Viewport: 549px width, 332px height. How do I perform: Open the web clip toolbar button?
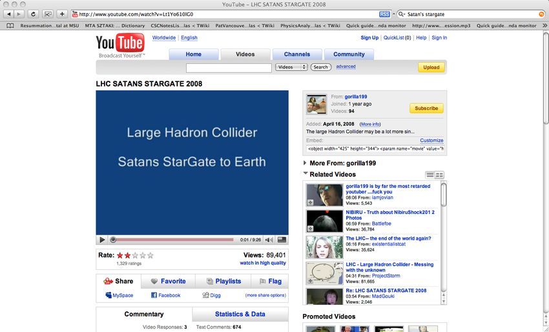point(48,14)
